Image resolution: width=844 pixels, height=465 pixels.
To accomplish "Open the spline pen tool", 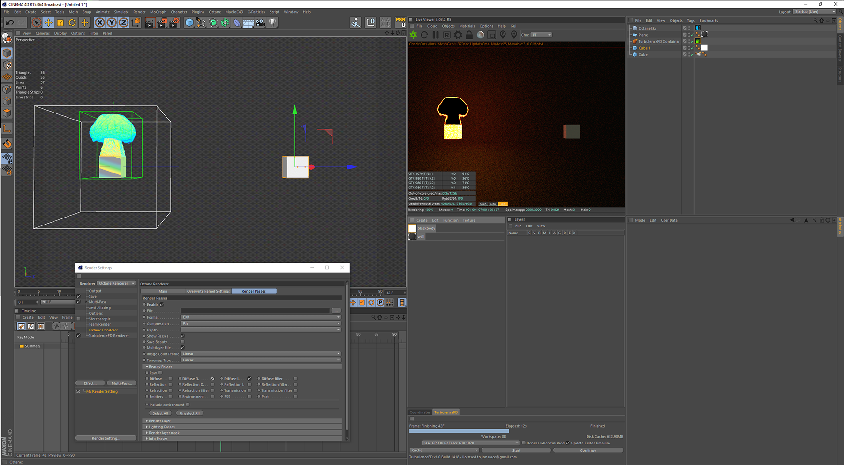I will 201,22.
